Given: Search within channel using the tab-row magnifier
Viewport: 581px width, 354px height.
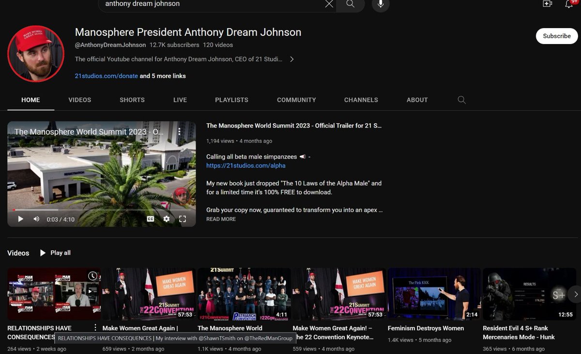Looking at the screenshot, I should tap(461, 100).
